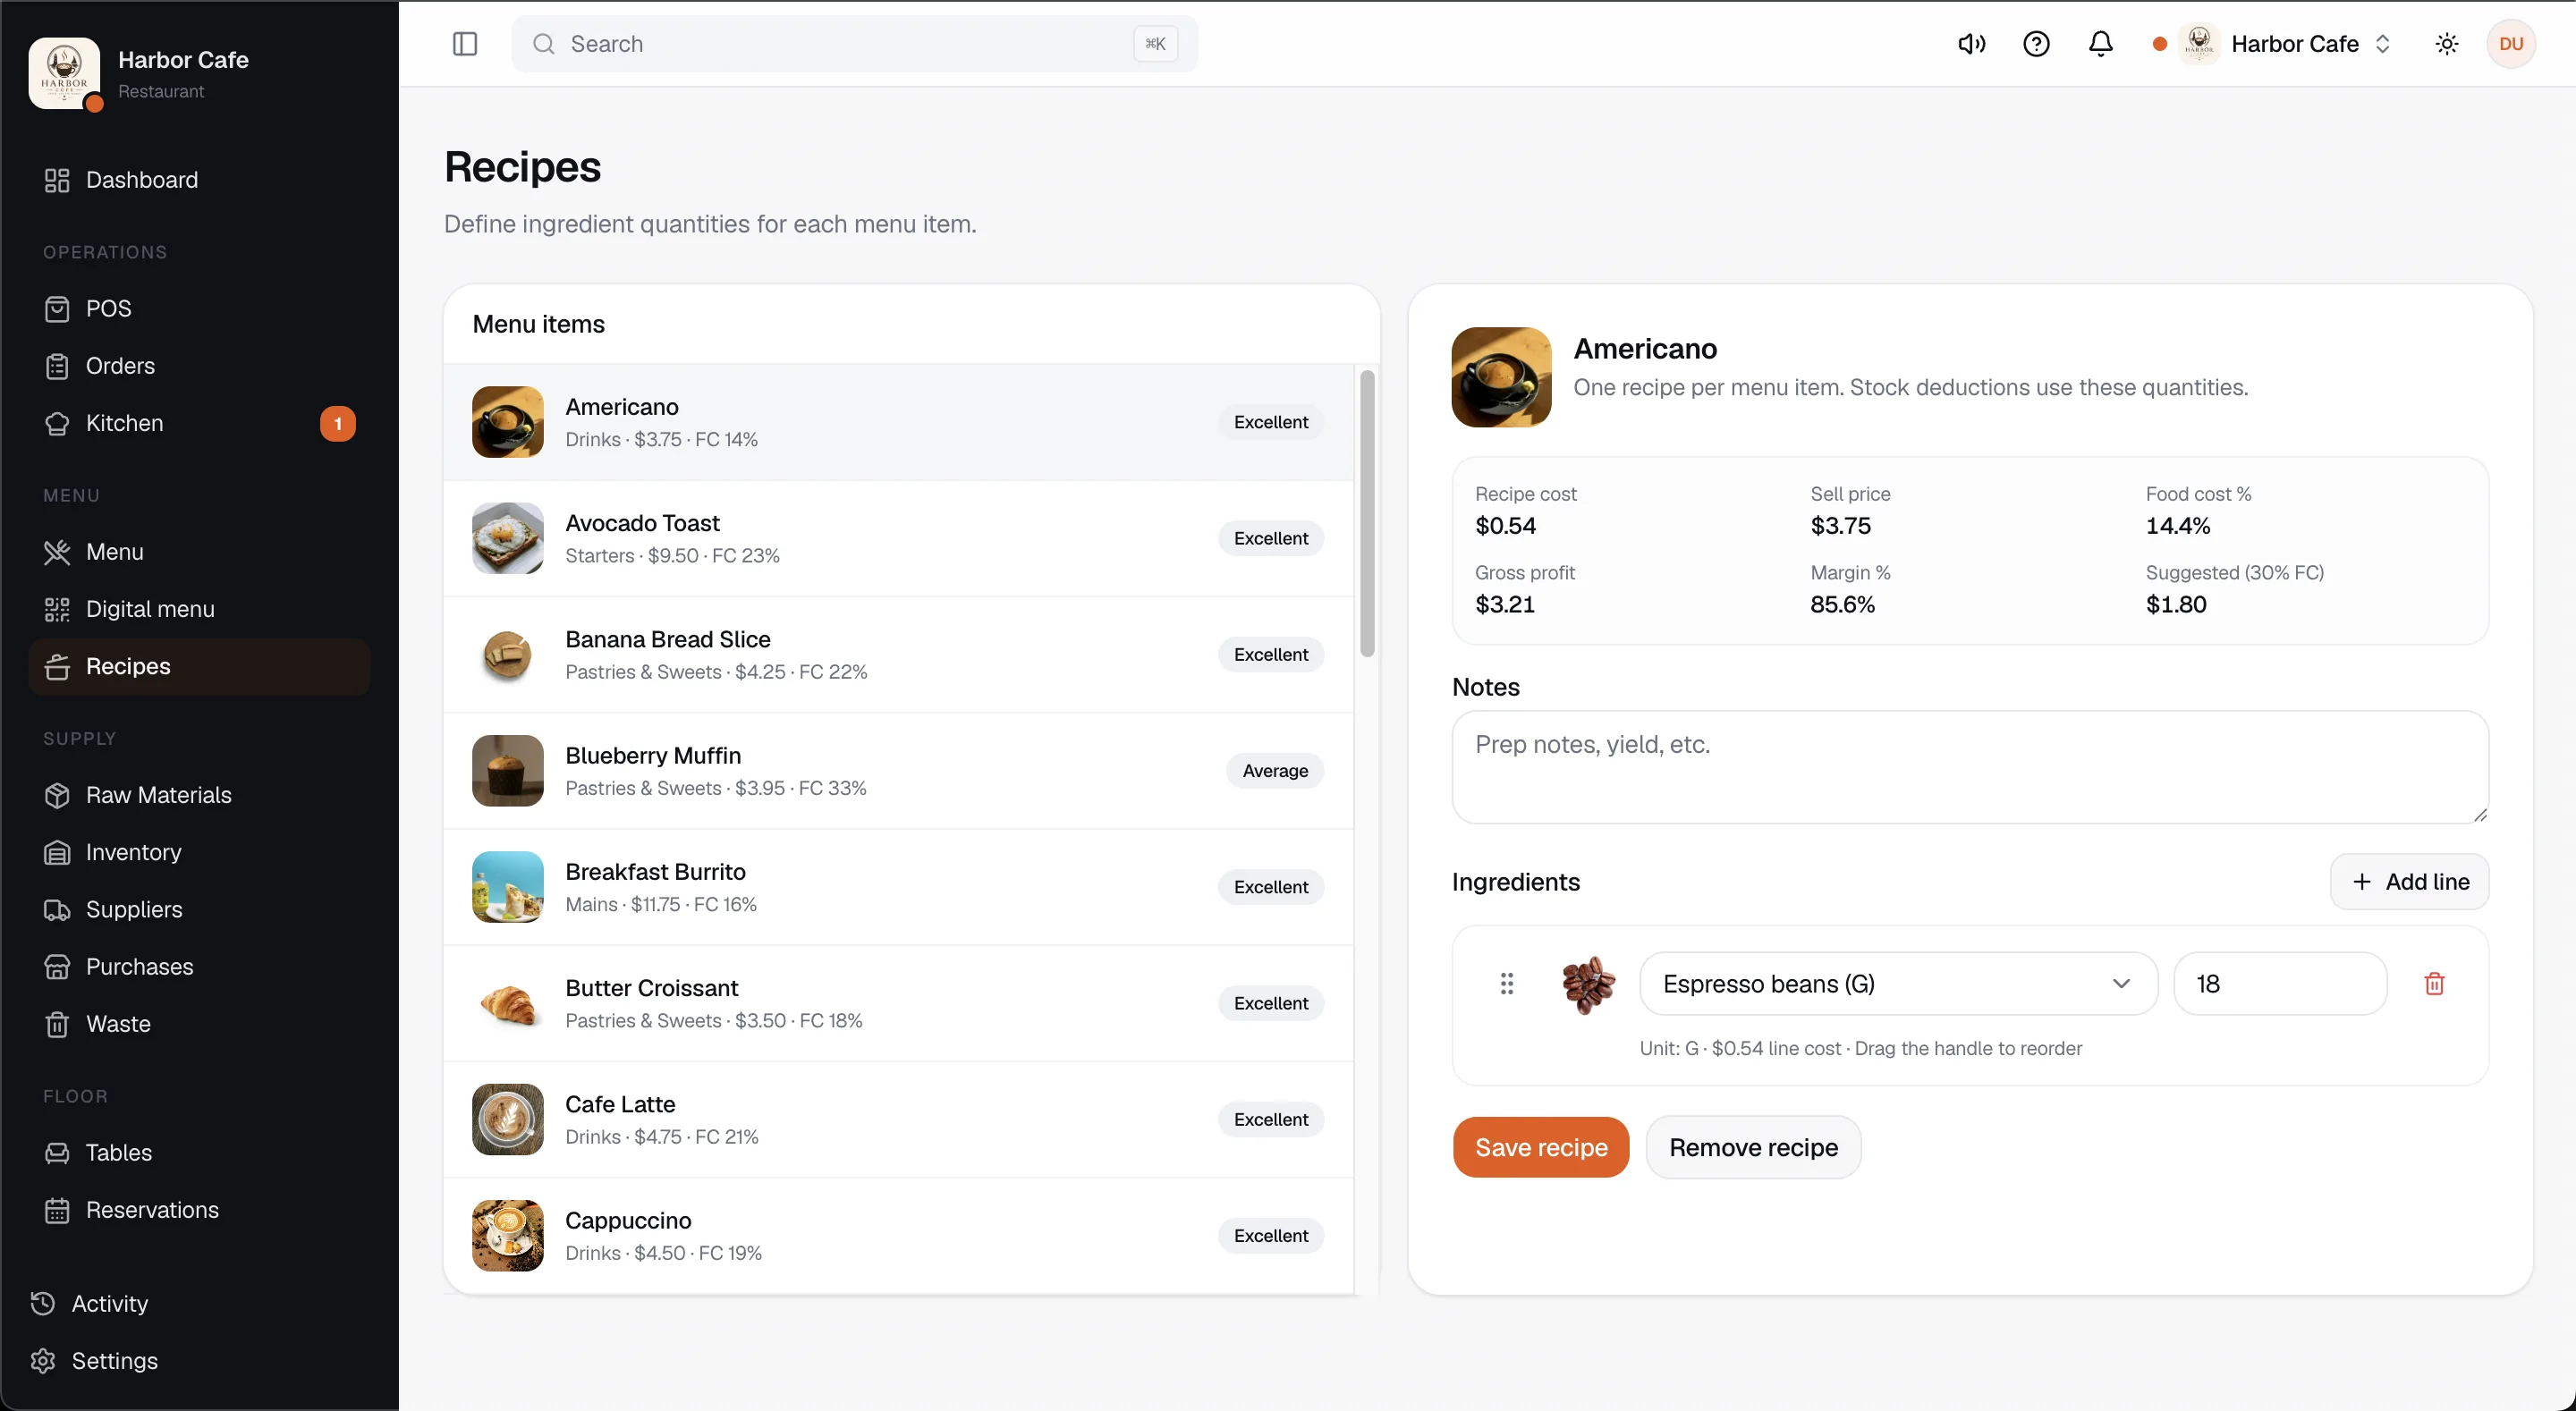Screen dimensions: 2576x1411
Task: Click the espresso beans ingredient image
Action: click(x=1588, y=984)
